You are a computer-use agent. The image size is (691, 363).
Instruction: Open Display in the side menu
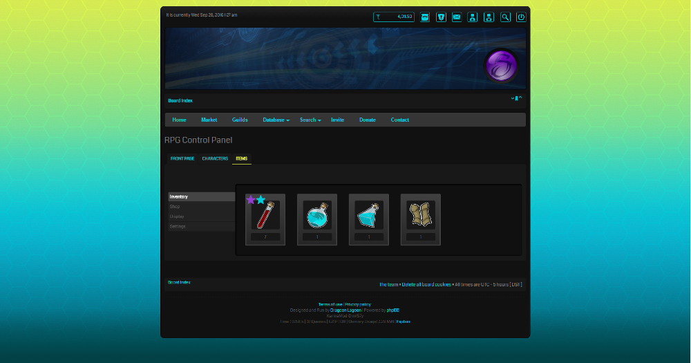pyautogui.click(x=202, y=216)
